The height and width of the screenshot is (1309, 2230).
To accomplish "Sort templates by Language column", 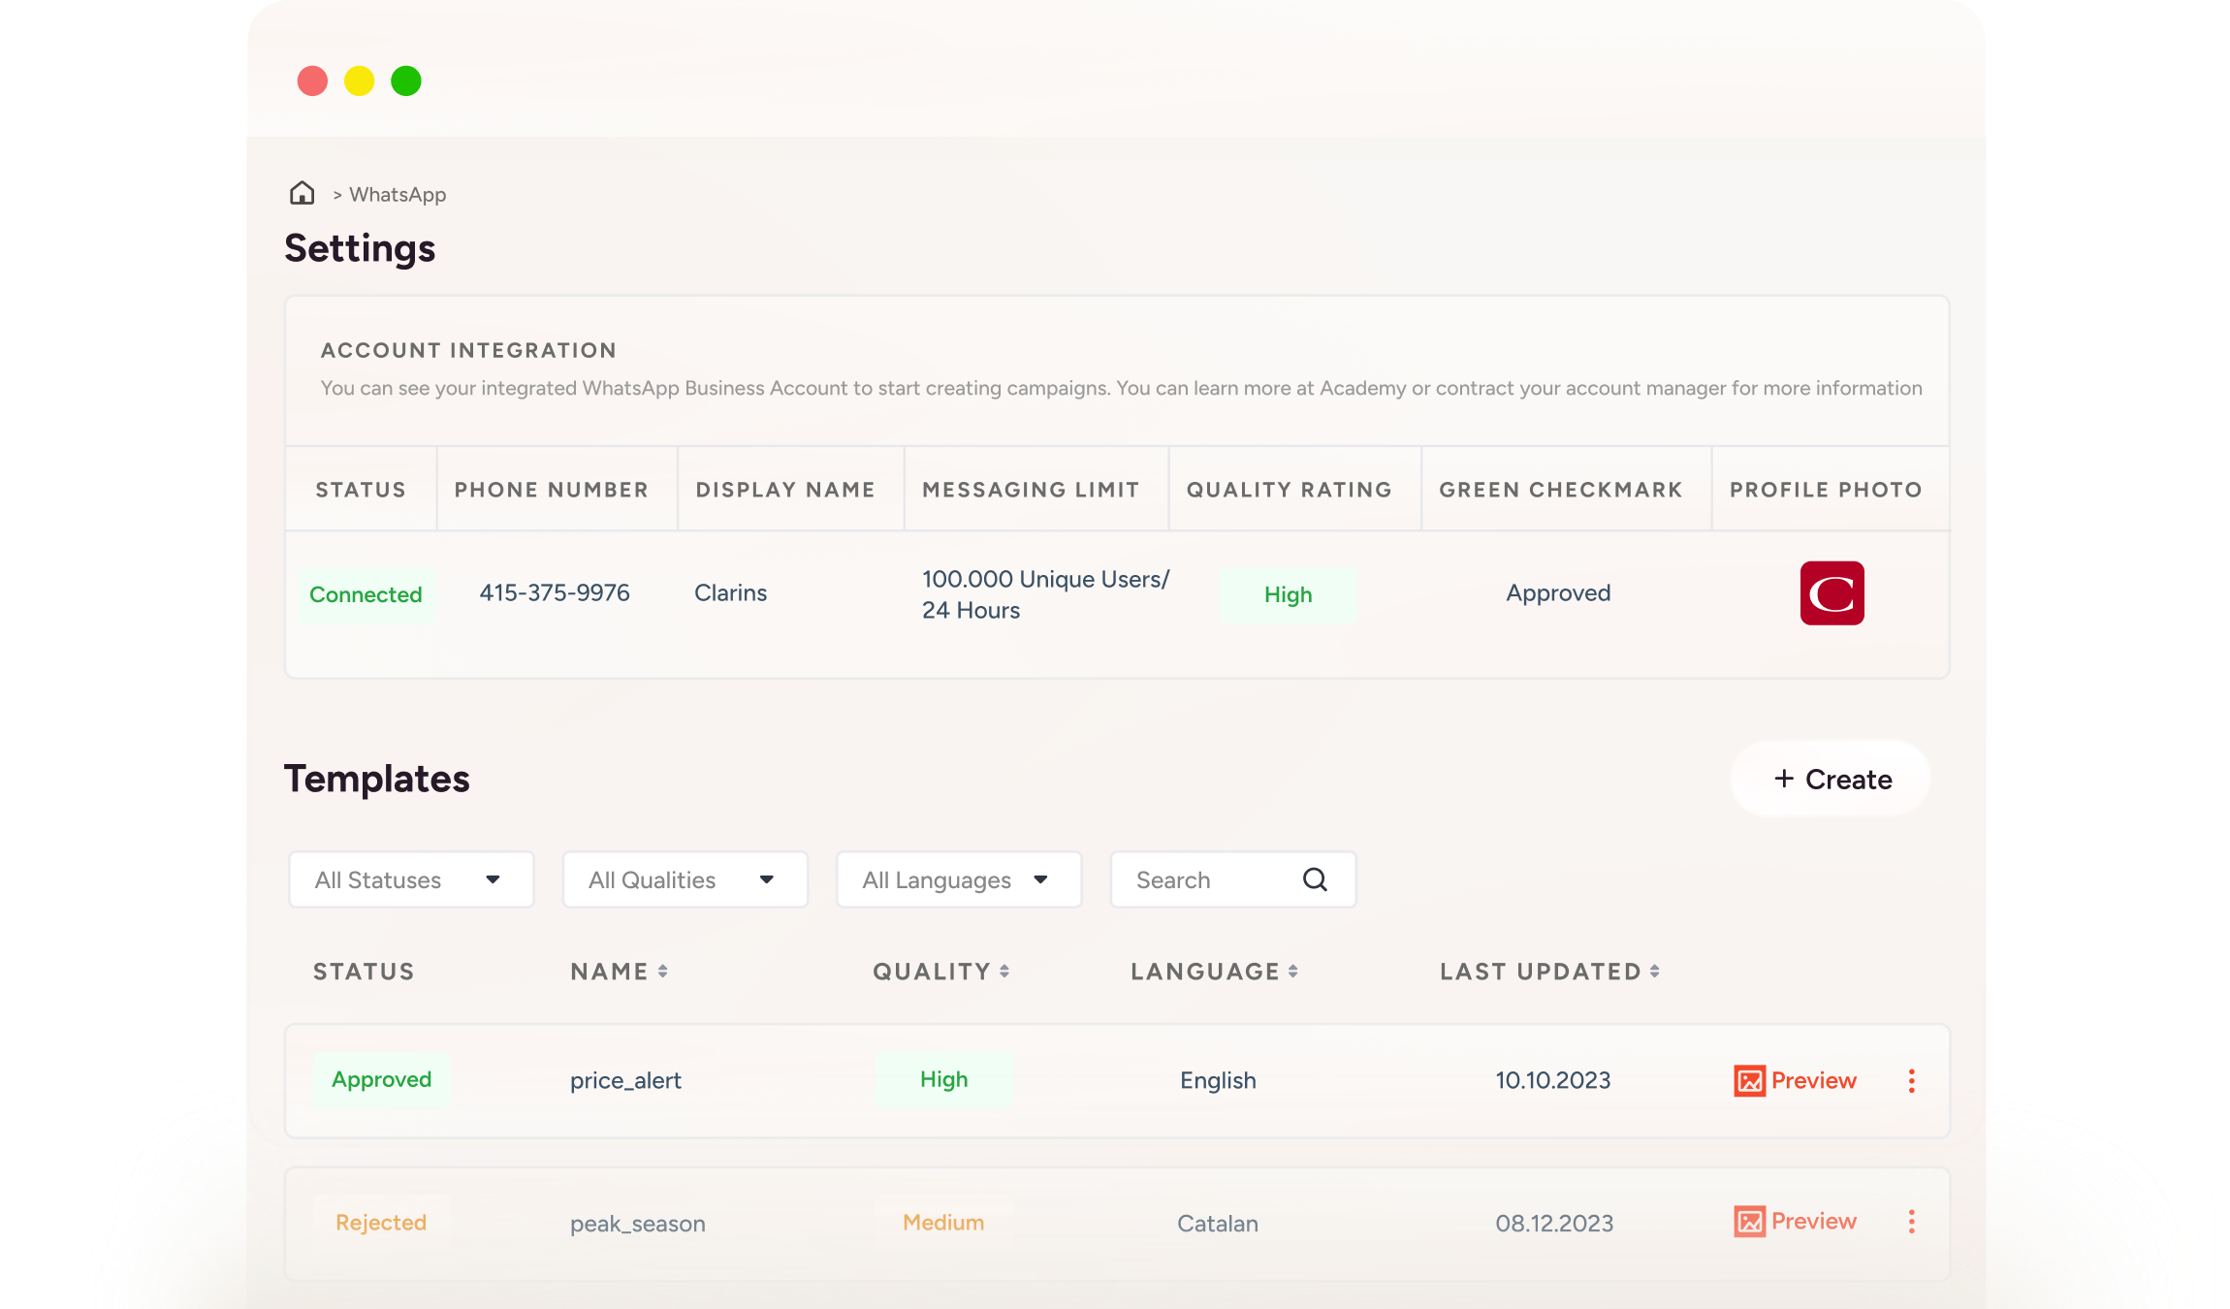I will tap(1292, 972).
